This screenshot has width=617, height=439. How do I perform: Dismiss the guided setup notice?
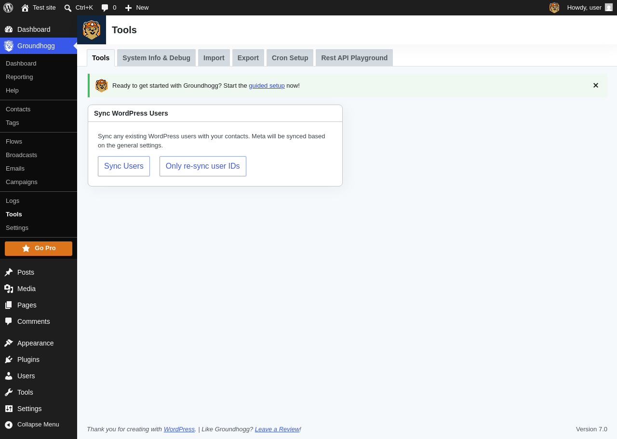point(596,86)
